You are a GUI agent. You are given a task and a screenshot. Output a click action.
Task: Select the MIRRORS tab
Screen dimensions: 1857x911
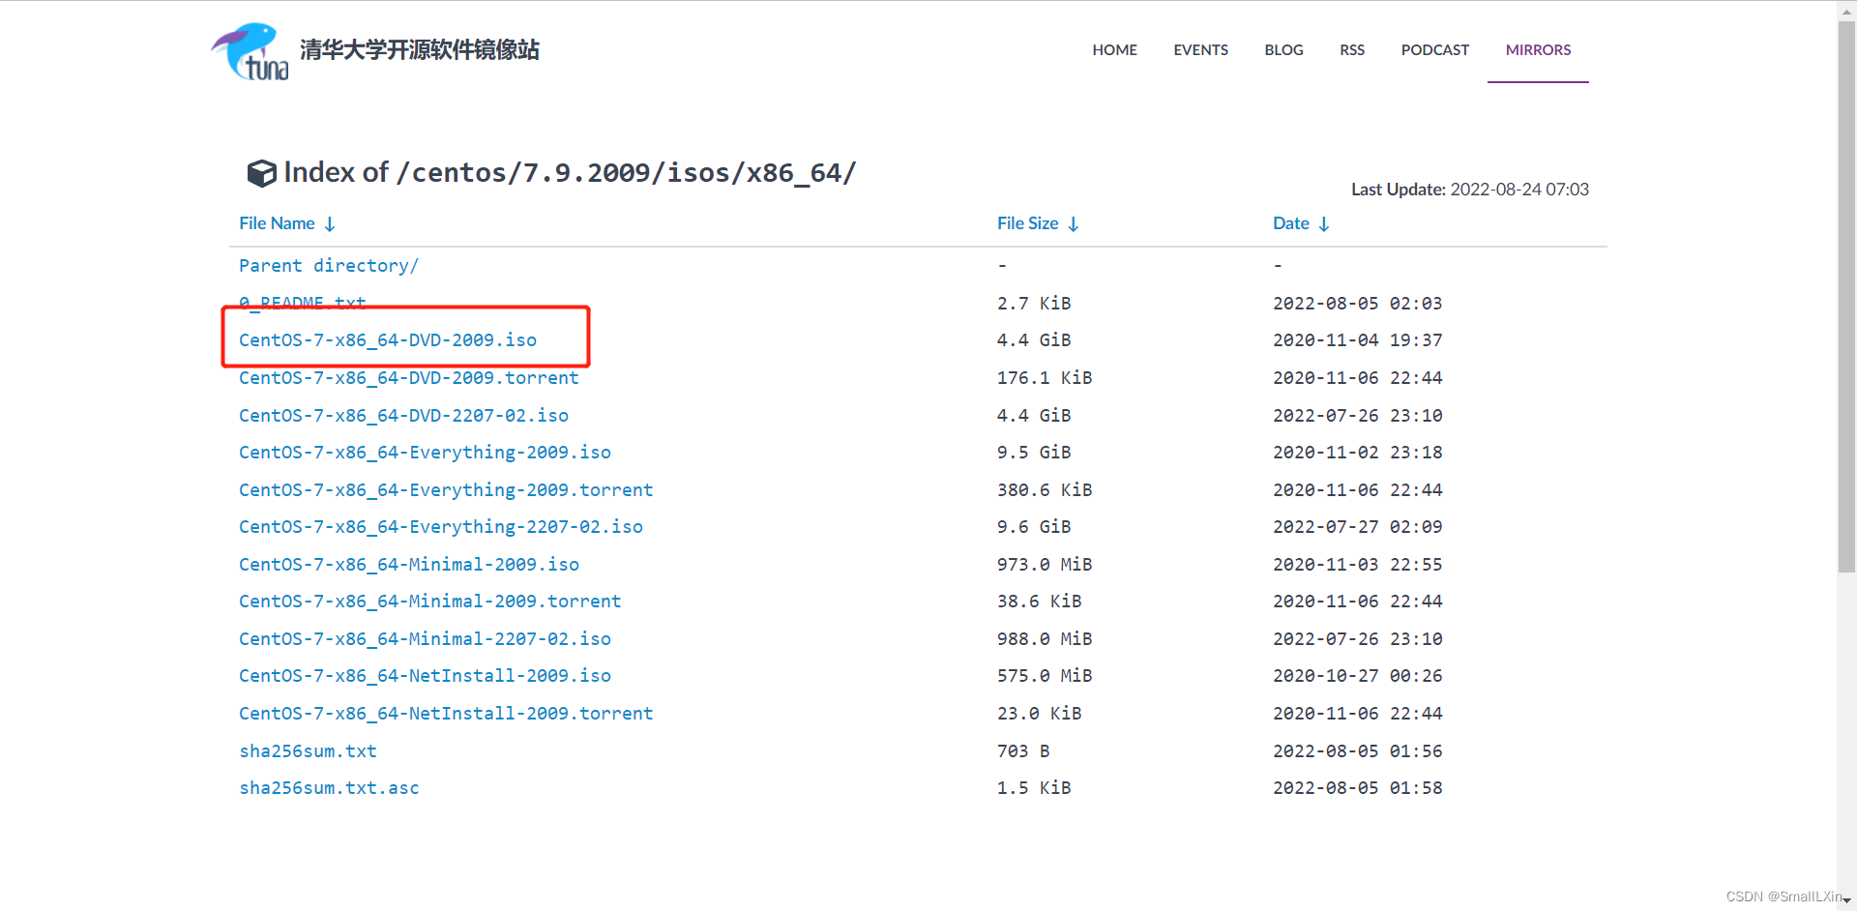1538,50
